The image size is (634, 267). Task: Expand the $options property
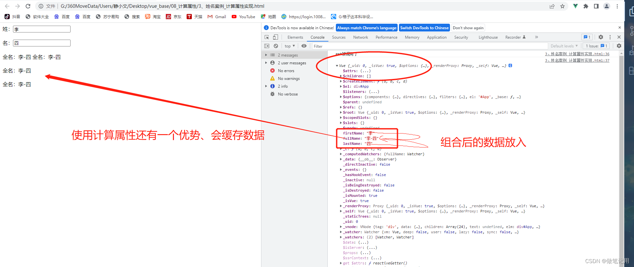[x=341, y=97]
